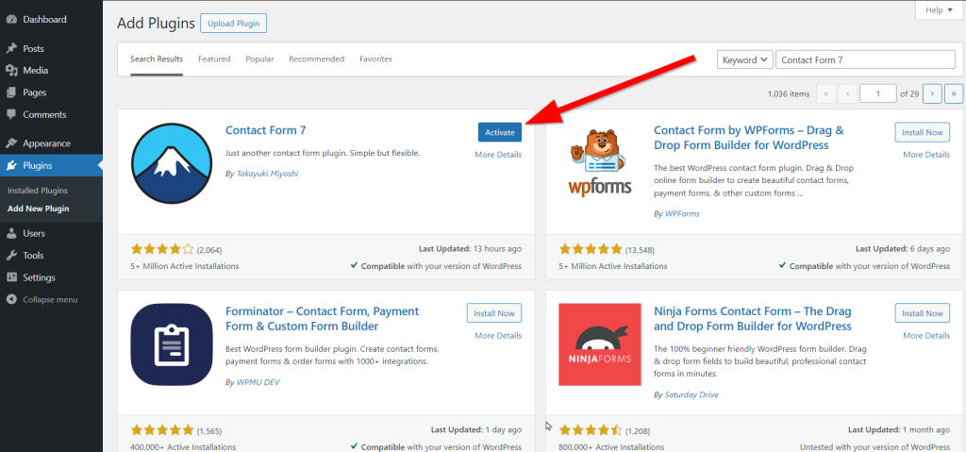The image size is (966, 452).
Task: Open the Keyword search type dropdown
Action: [x=744, y=59]
